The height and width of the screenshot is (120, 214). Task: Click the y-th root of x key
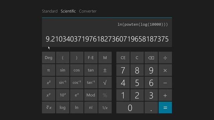[48, 107]
